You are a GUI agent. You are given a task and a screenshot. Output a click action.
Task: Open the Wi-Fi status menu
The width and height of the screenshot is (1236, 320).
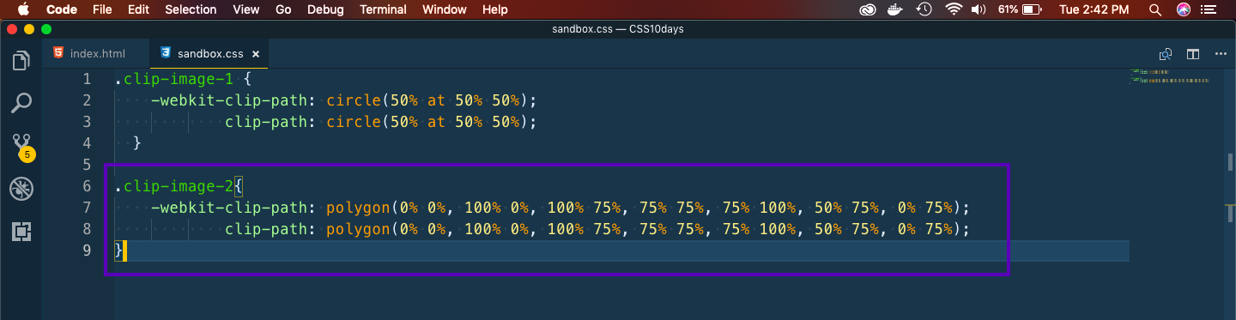click(x=954, y=9)
